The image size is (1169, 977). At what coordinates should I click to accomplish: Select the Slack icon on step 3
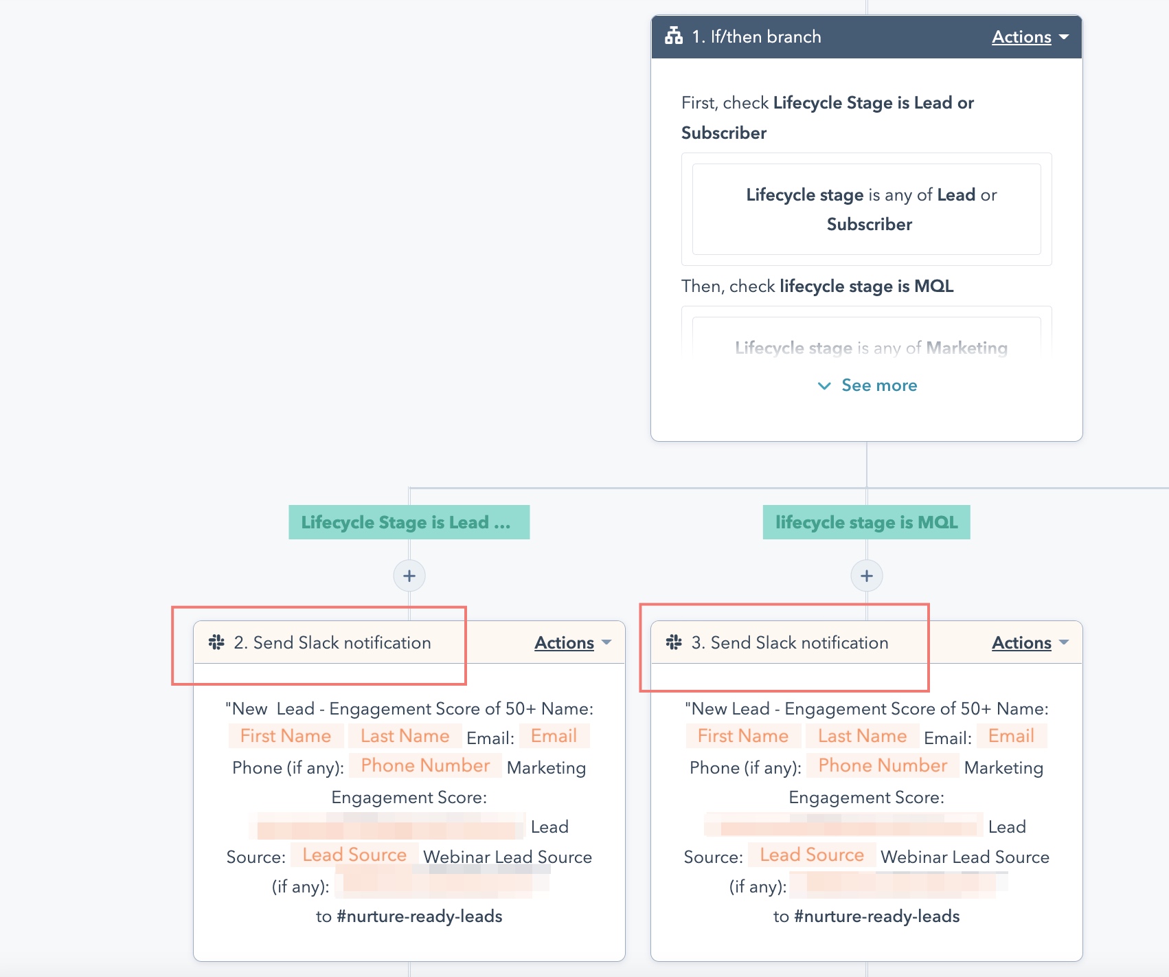[x=674, y=642]
